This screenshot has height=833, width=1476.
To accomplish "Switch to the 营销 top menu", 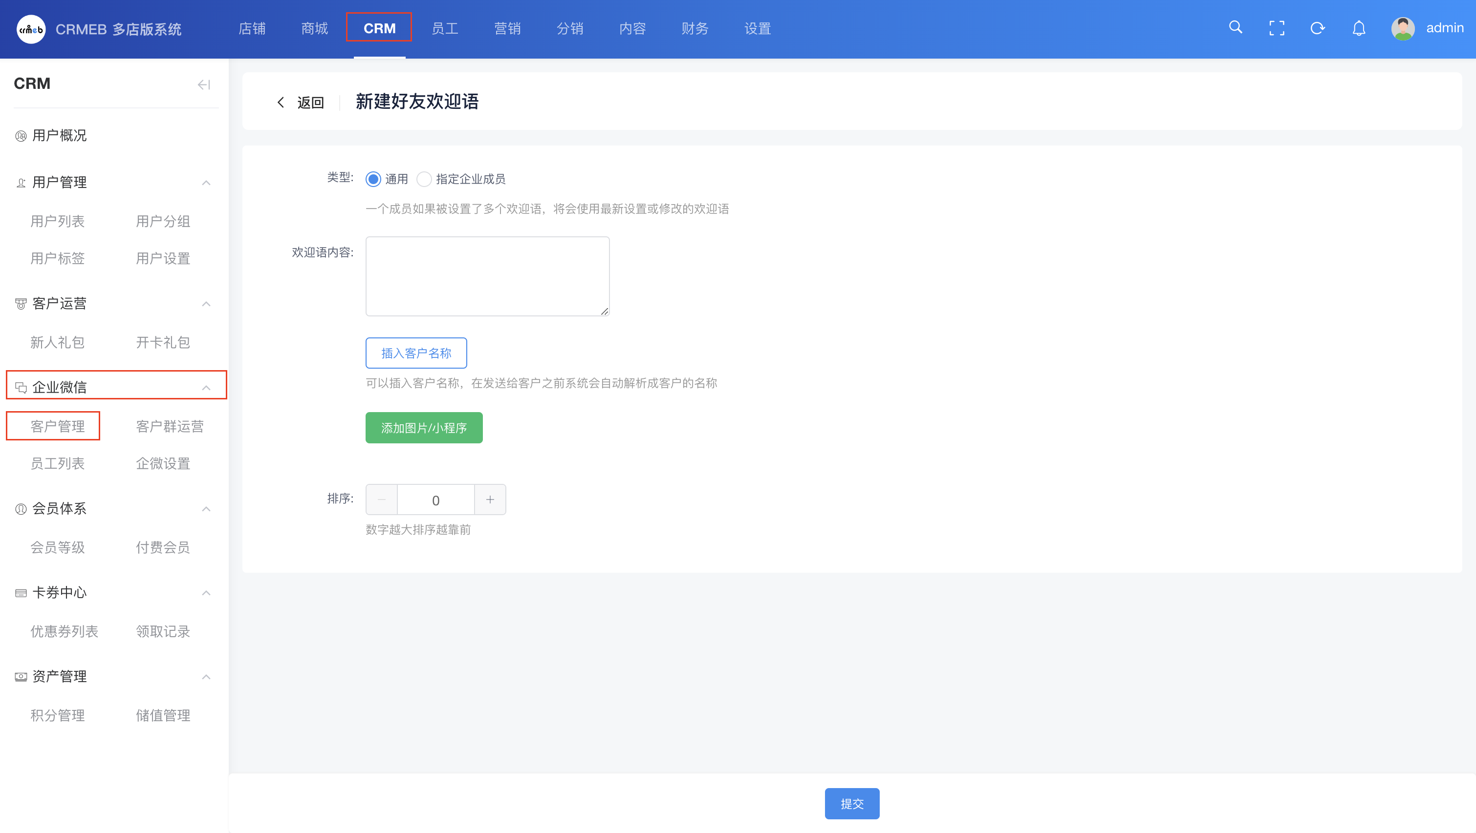I will [x=507, y=29].
